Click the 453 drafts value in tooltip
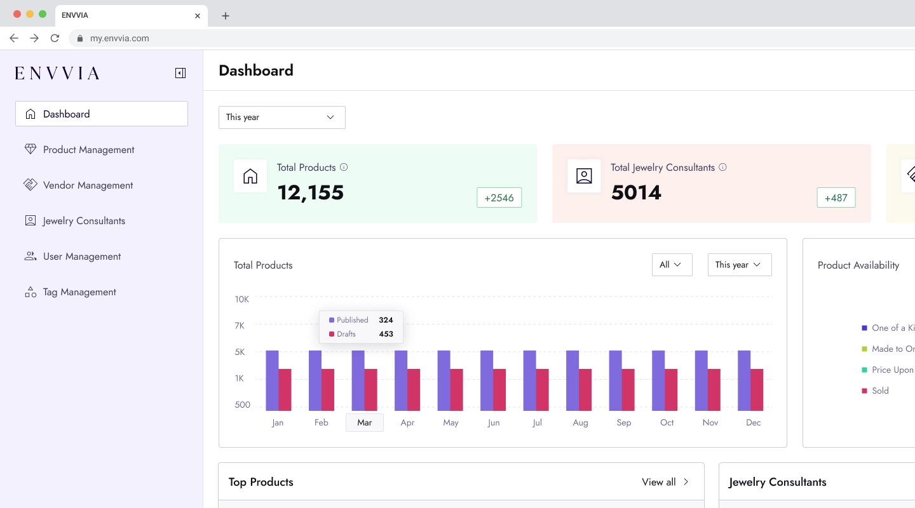The width and height of the screenshot is (915, 508). point(386,334)
